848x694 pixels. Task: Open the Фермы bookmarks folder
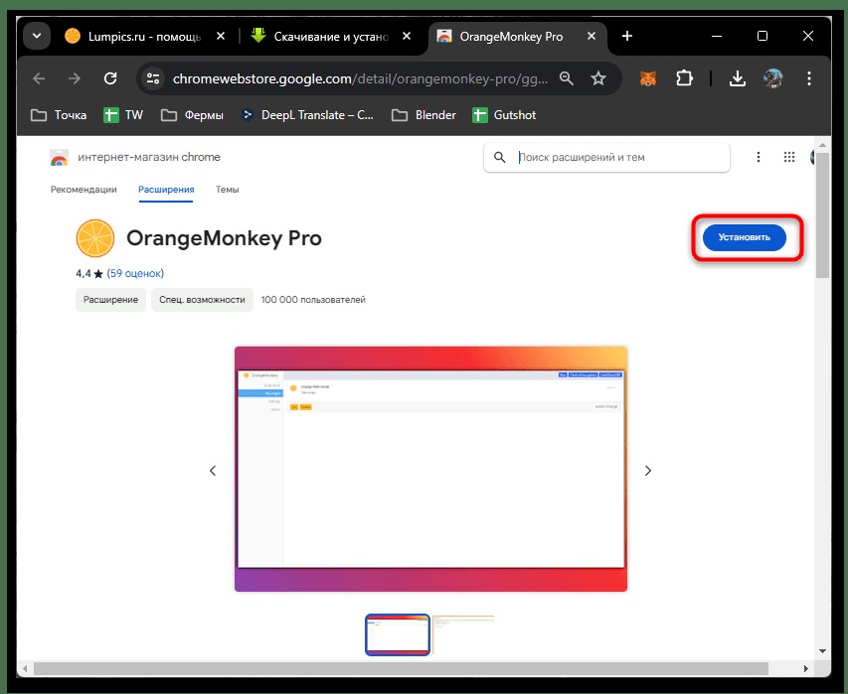[192, 115]
